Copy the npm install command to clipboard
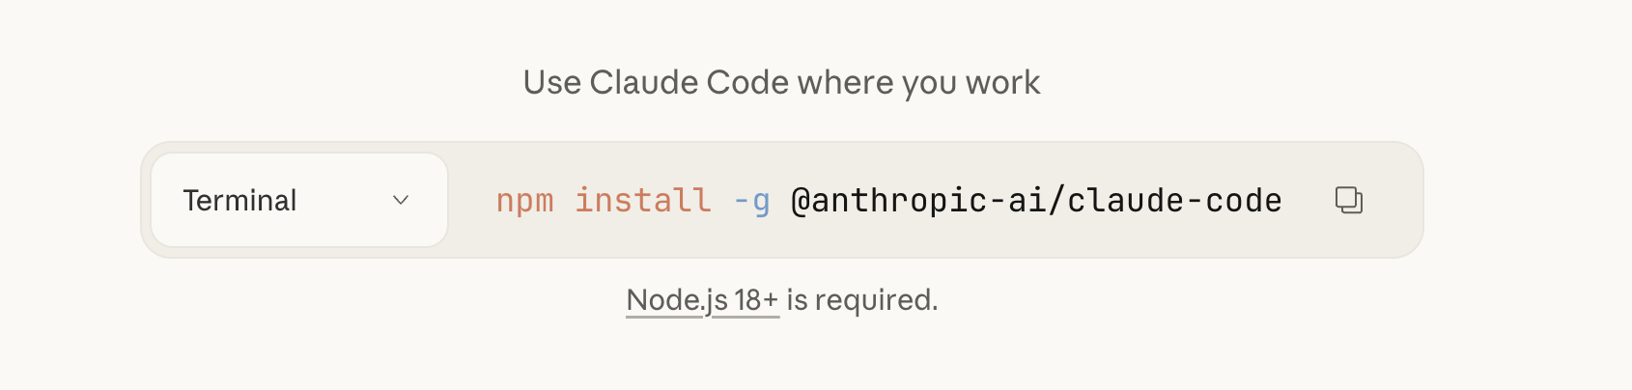This screenshot has width=1632, height=390. click(1348, 200)
